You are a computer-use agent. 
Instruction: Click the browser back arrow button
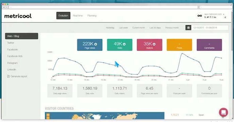[4, 7]
